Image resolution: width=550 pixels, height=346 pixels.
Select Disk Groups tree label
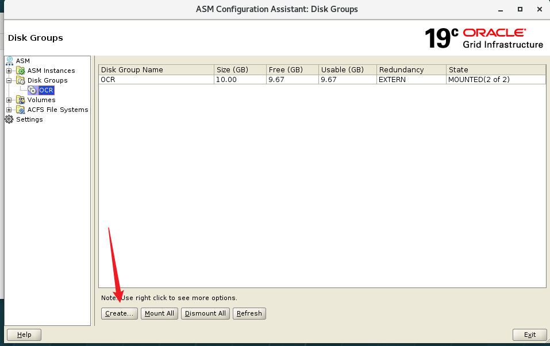pyautogui.click(x=47, y=80)
